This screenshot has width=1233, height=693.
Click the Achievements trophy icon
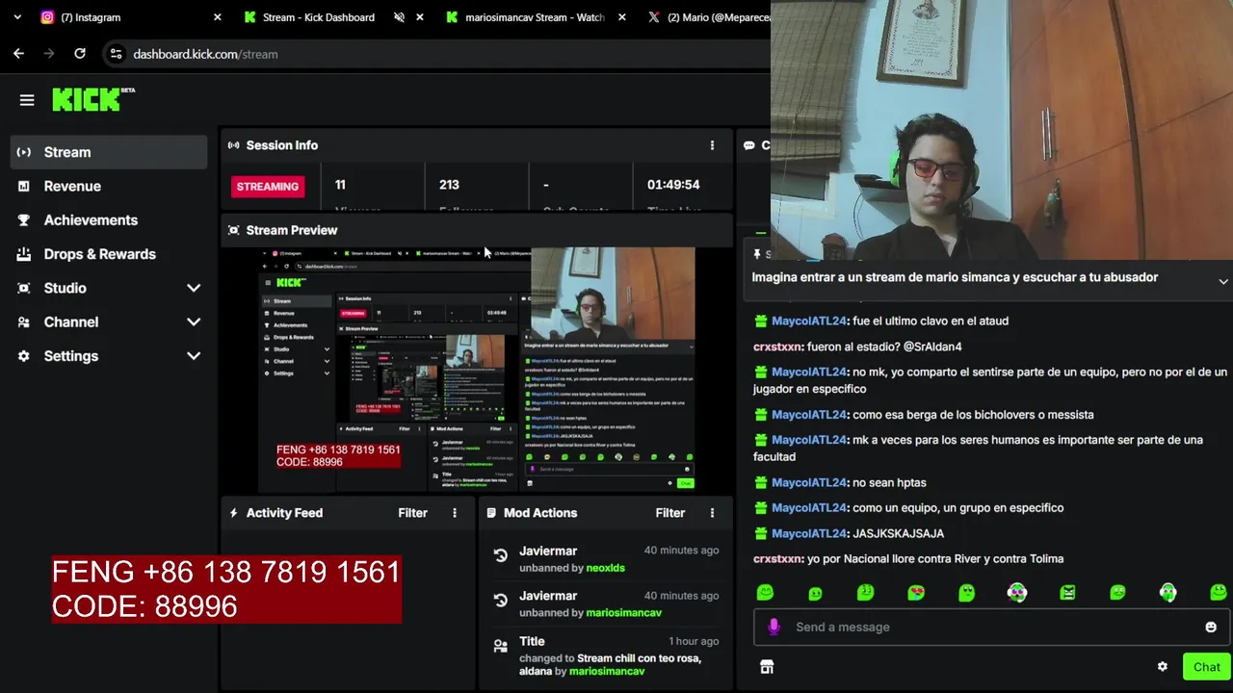pyautogui.click(x=24, y=220)
